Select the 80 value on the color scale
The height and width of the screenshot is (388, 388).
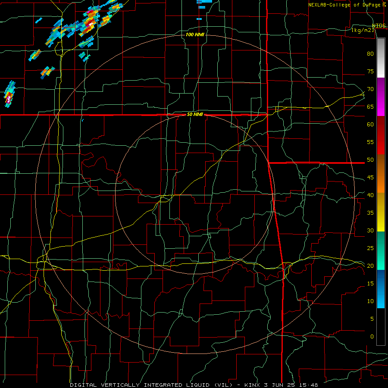click(370, 54)
